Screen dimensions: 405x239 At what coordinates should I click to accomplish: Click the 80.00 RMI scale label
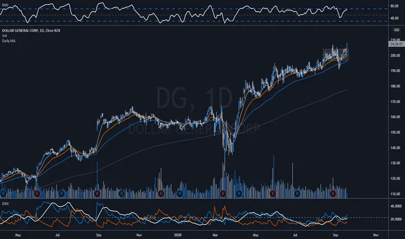395,6
